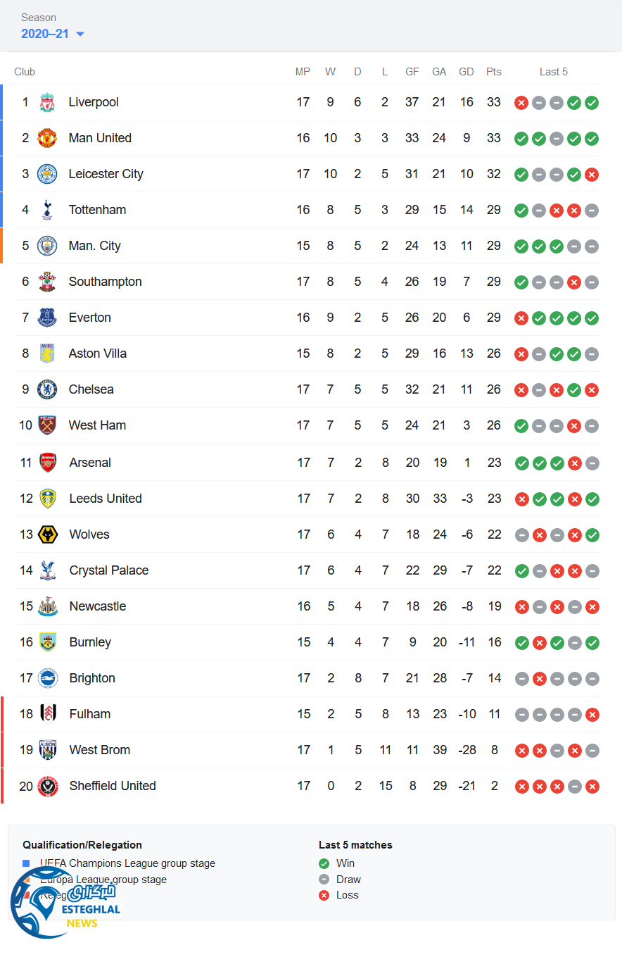Click the Liverpool club crest icon
Viewport: 622px width, 957px height.
tap(47, 103)
